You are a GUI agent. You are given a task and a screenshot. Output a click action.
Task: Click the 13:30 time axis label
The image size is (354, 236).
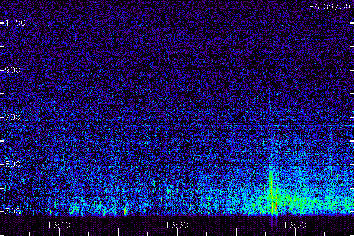point(177,225)
